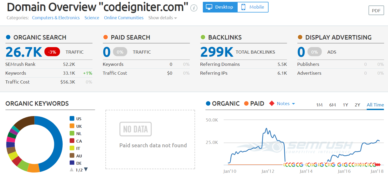388x185 pixels.
Task: Click the IT yellow legend swatch
Action: point(72,148)
